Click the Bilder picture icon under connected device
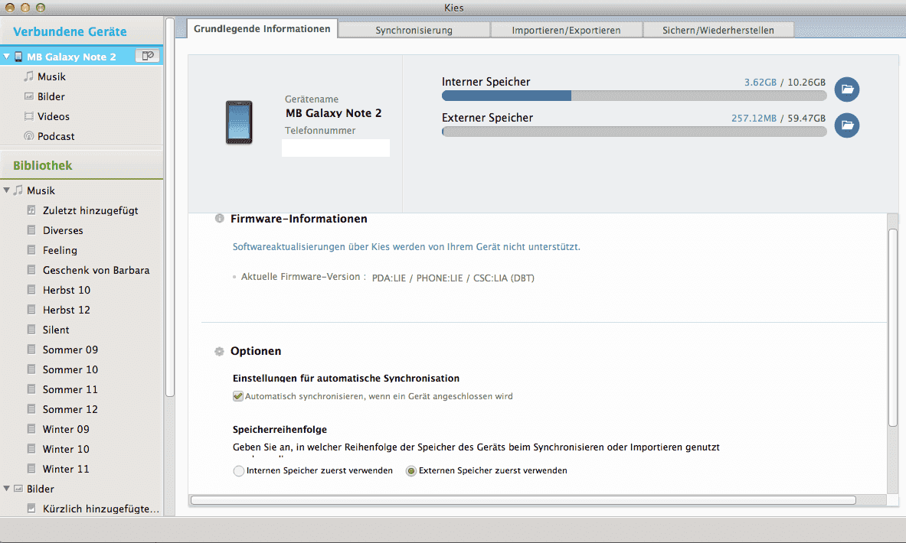This screenshot has width=906, height=543. point(29,96)
